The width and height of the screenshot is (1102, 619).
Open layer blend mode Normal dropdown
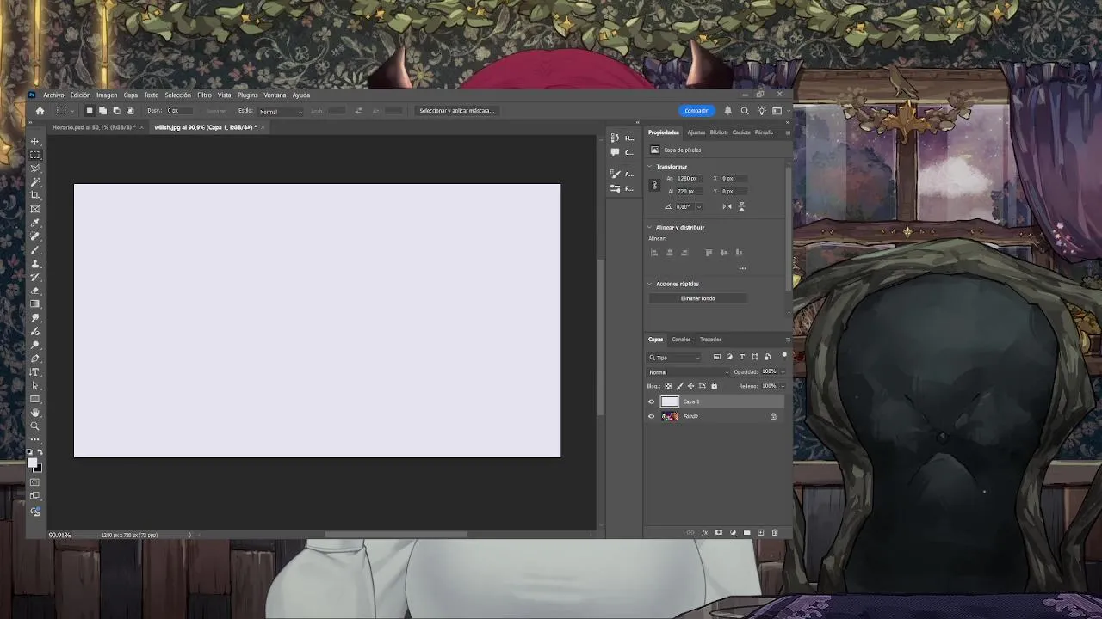(689, 372)
